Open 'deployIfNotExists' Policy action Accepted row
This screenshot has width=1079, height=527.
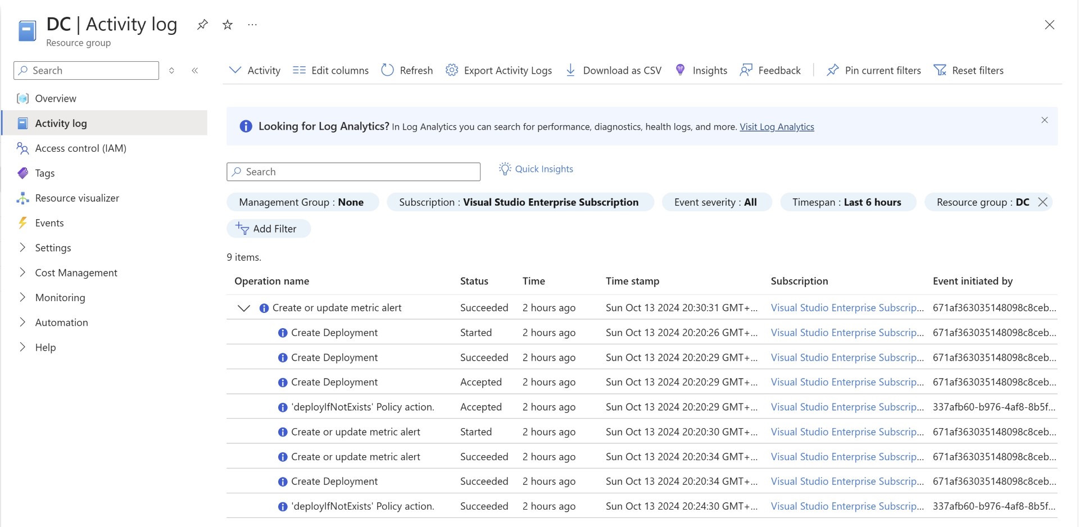[362, 407]
